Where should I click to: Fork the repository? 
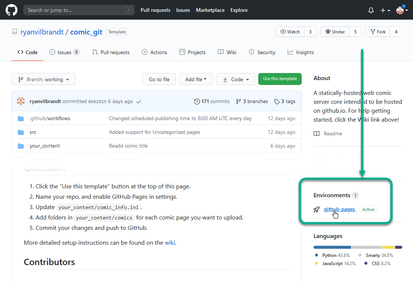coord(378,32)
